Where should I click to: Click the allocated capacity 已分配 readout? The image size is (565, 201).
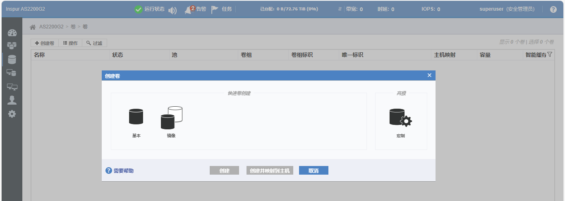click(289, 9)
